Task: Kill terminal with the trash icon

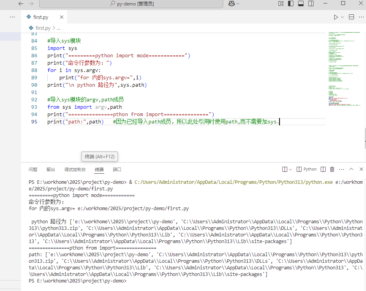Action: (x=332, y=169)
